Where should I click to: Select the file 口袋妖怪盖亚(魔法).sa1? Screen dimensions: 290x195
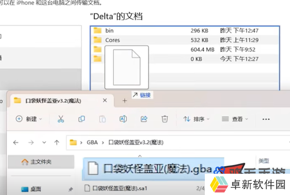pos(120,188)
